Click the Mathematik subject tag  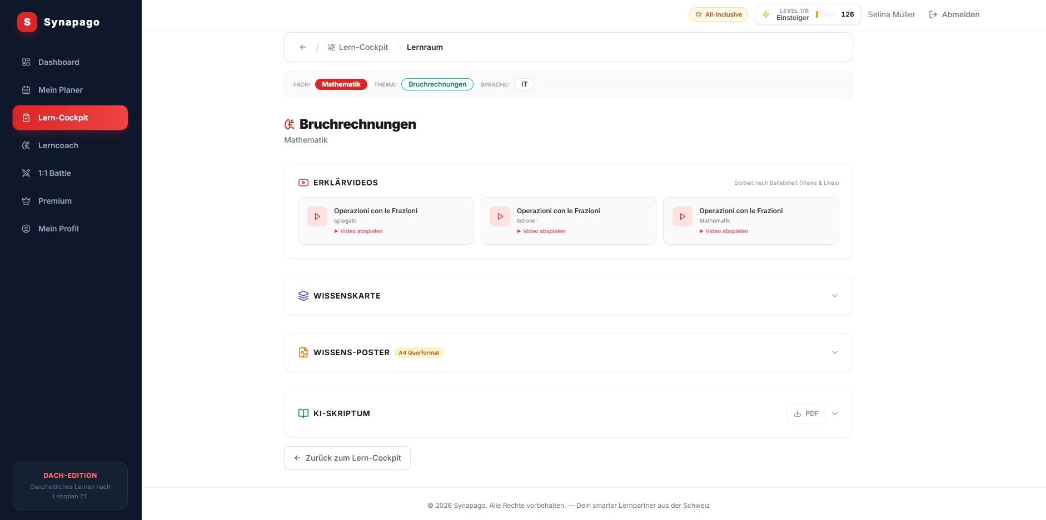[341, 84]
